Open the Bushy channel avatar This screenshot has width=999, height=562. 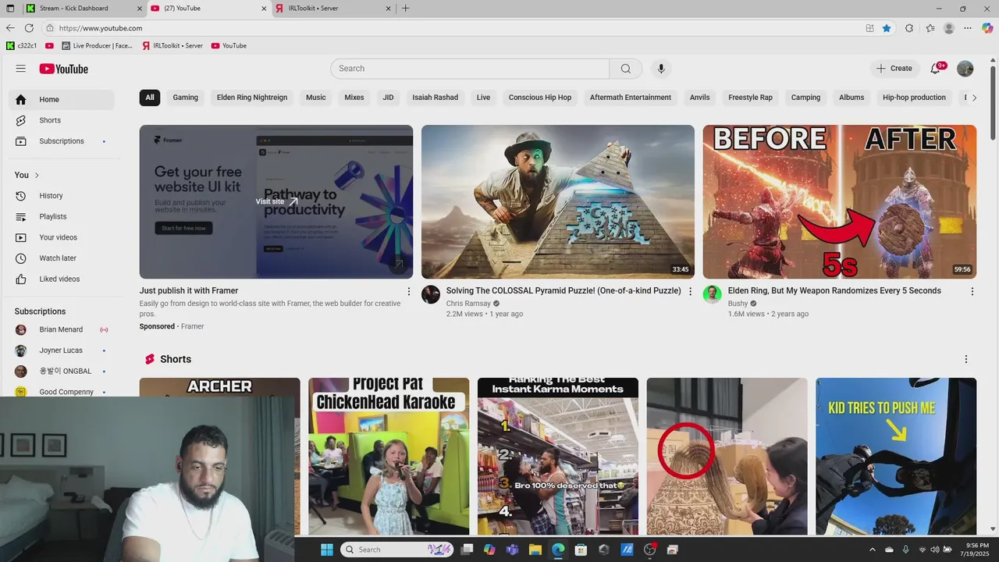pyautogui.click(x=712, y=294)
